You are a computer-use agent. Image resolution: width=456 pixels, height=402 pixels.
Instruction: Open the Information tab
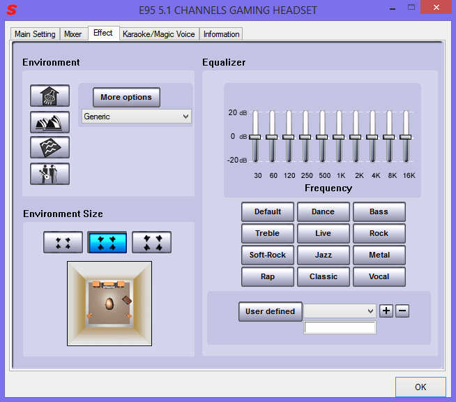[221, 34]
